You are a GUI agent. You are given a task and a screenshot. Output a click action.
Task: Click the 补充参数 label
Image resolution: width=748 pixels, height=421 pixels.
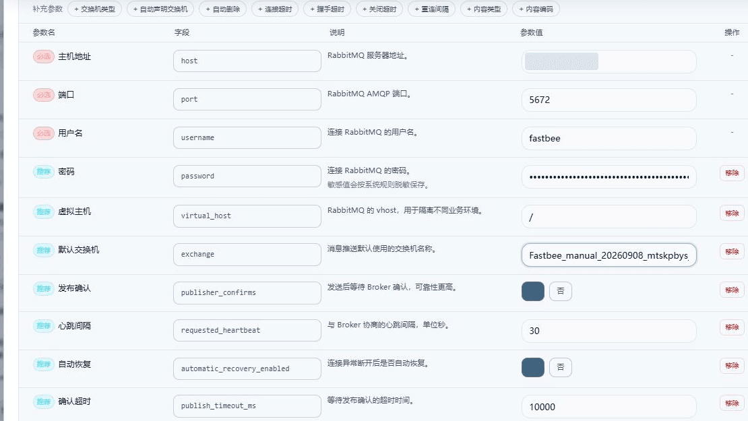coord(48,9)
